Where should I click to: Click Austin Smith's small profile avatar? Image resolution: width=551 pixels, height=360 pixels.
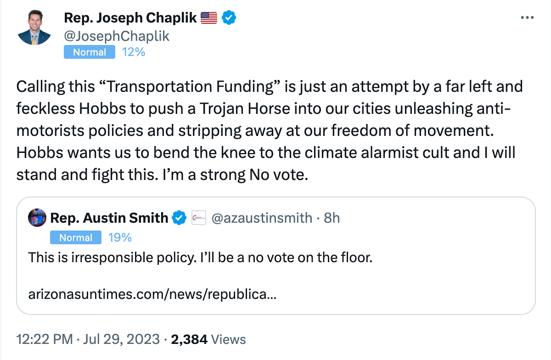pyautogui.click(x=37, y=217)
